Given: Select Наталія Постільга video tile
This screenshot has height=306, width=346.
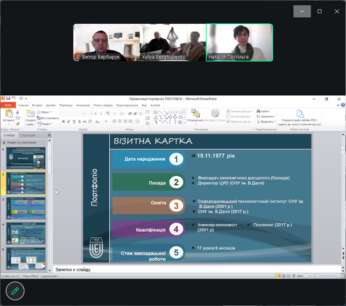Looking at the screenshot, I should pyautogui.click(x=239, y=42).
